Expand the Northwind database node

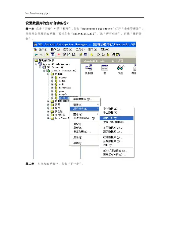tap(52, 87)
